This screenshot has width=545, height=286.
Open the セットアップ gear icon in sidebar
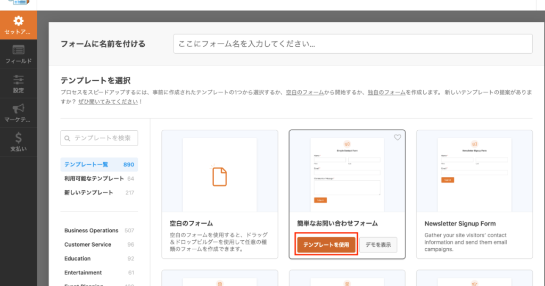point(19,21)
